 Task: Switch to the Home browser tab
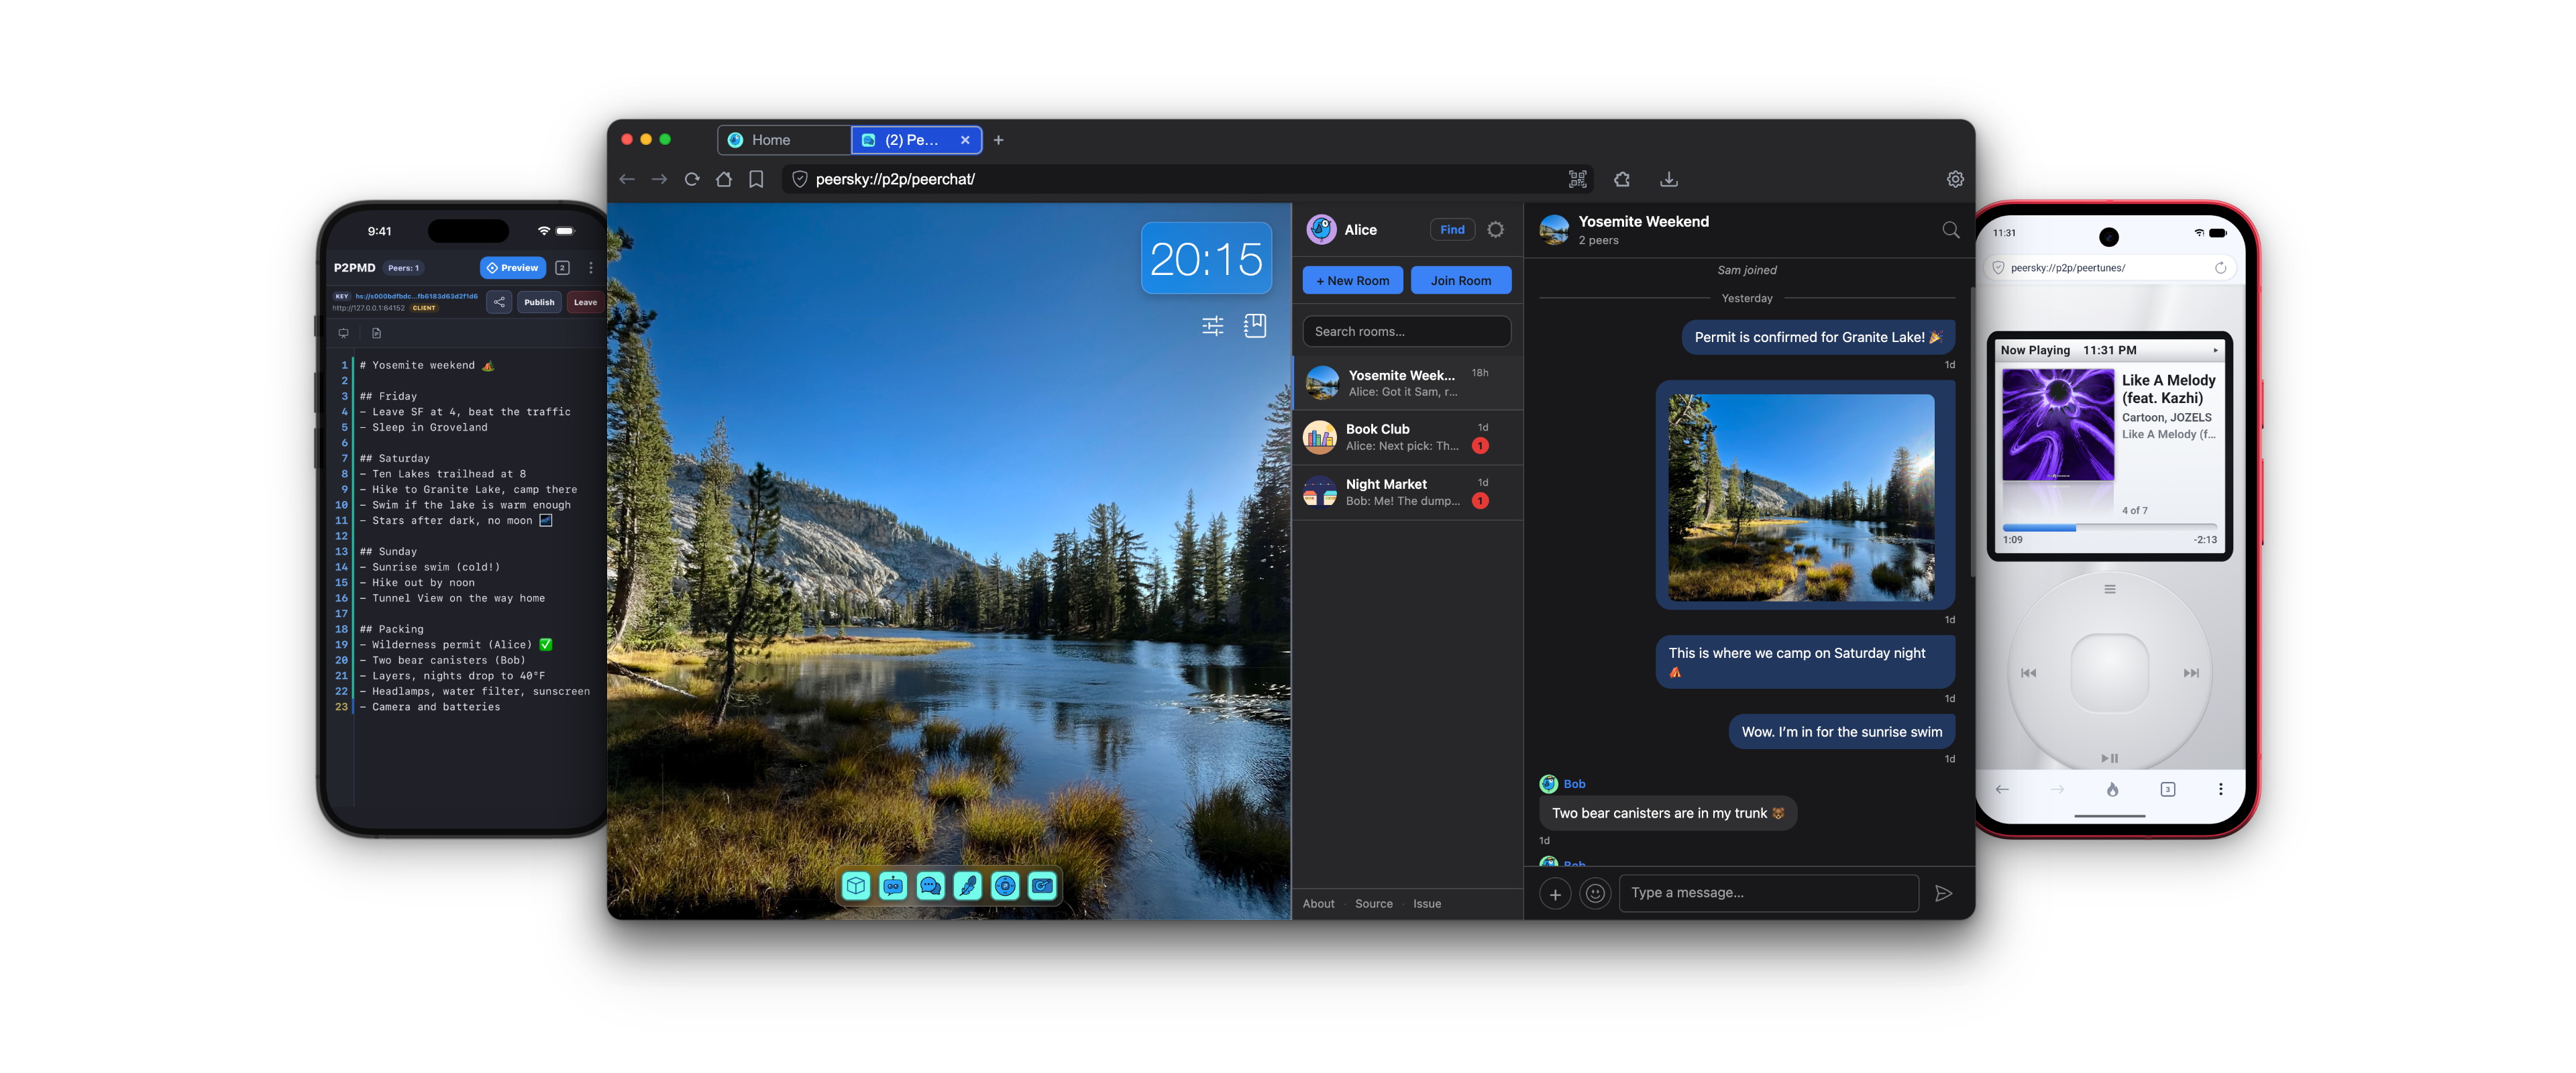783,140
